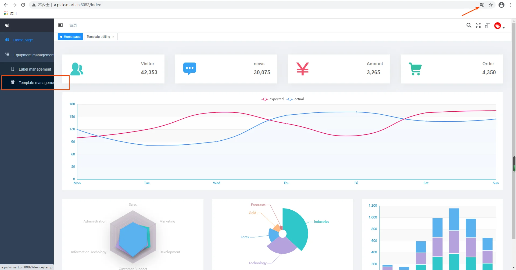Viewport: 516px width, 270px height.
Task: Switch to the Template editing tab
Action: pyautogui.click(x=98, y=37)
